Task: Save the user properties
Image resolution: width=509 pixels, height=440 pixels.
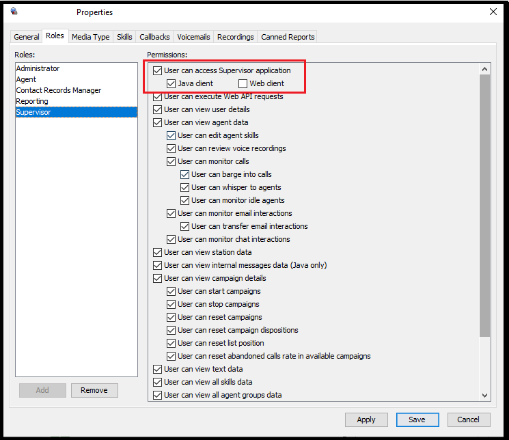Action: pos(417,420)
